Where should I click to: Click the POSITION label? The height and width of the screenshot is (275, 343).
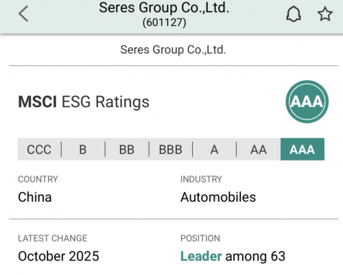pyautogui.click(x=200, y=238)
